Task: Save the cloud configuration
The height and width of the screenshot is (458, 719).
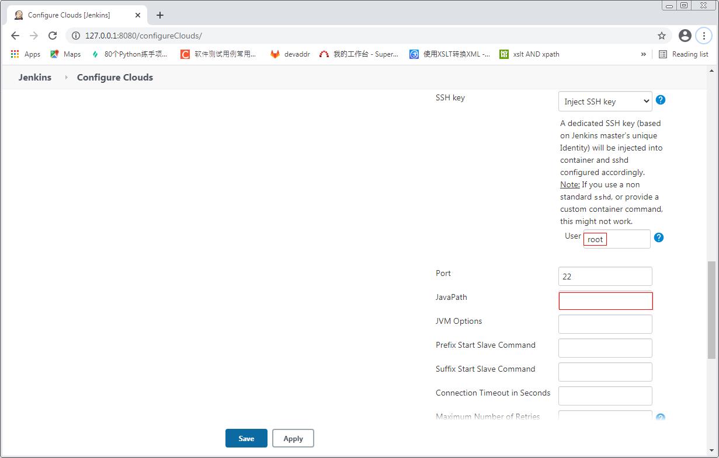Action: 246,438
